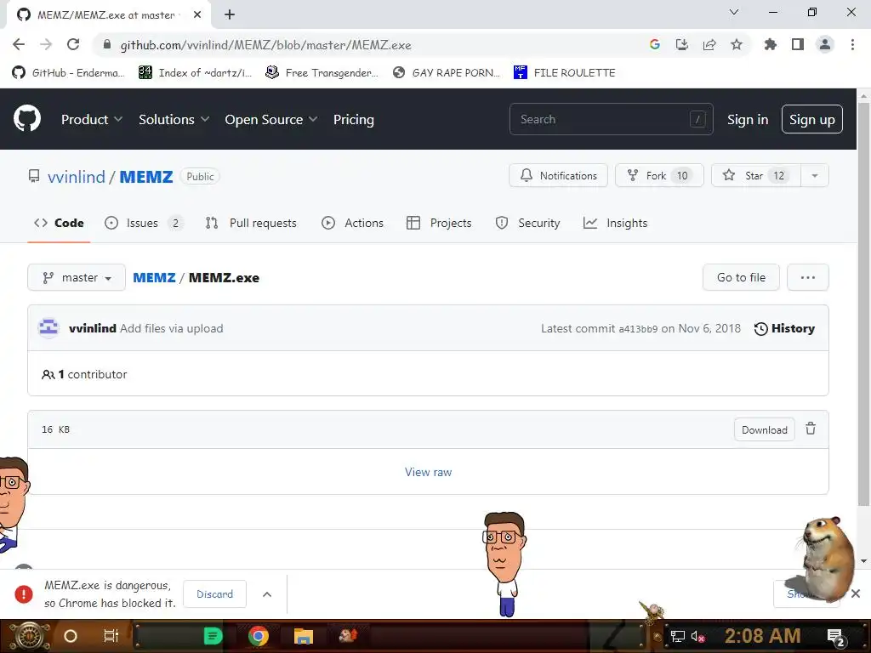Click network icon in system tray
The image size is (871, 653).
click(678, 636)
